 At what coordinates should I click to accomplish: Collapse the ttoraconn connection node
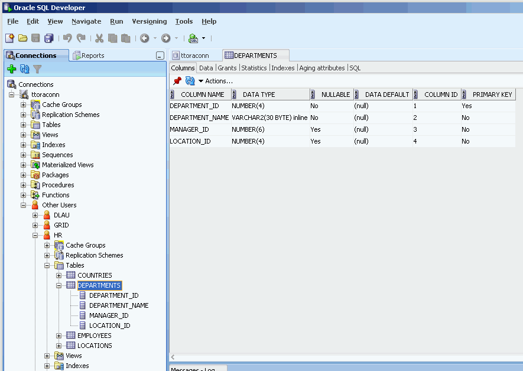pos(11,95)
